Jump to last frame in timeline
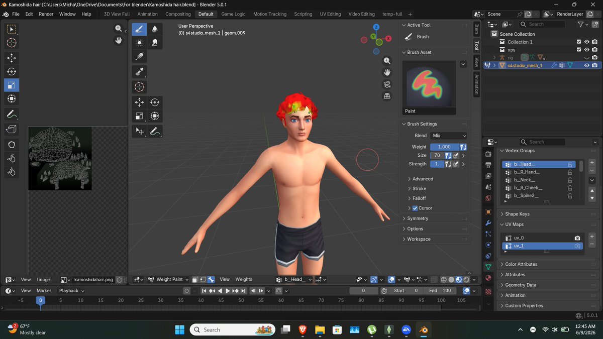 (243, 291)
